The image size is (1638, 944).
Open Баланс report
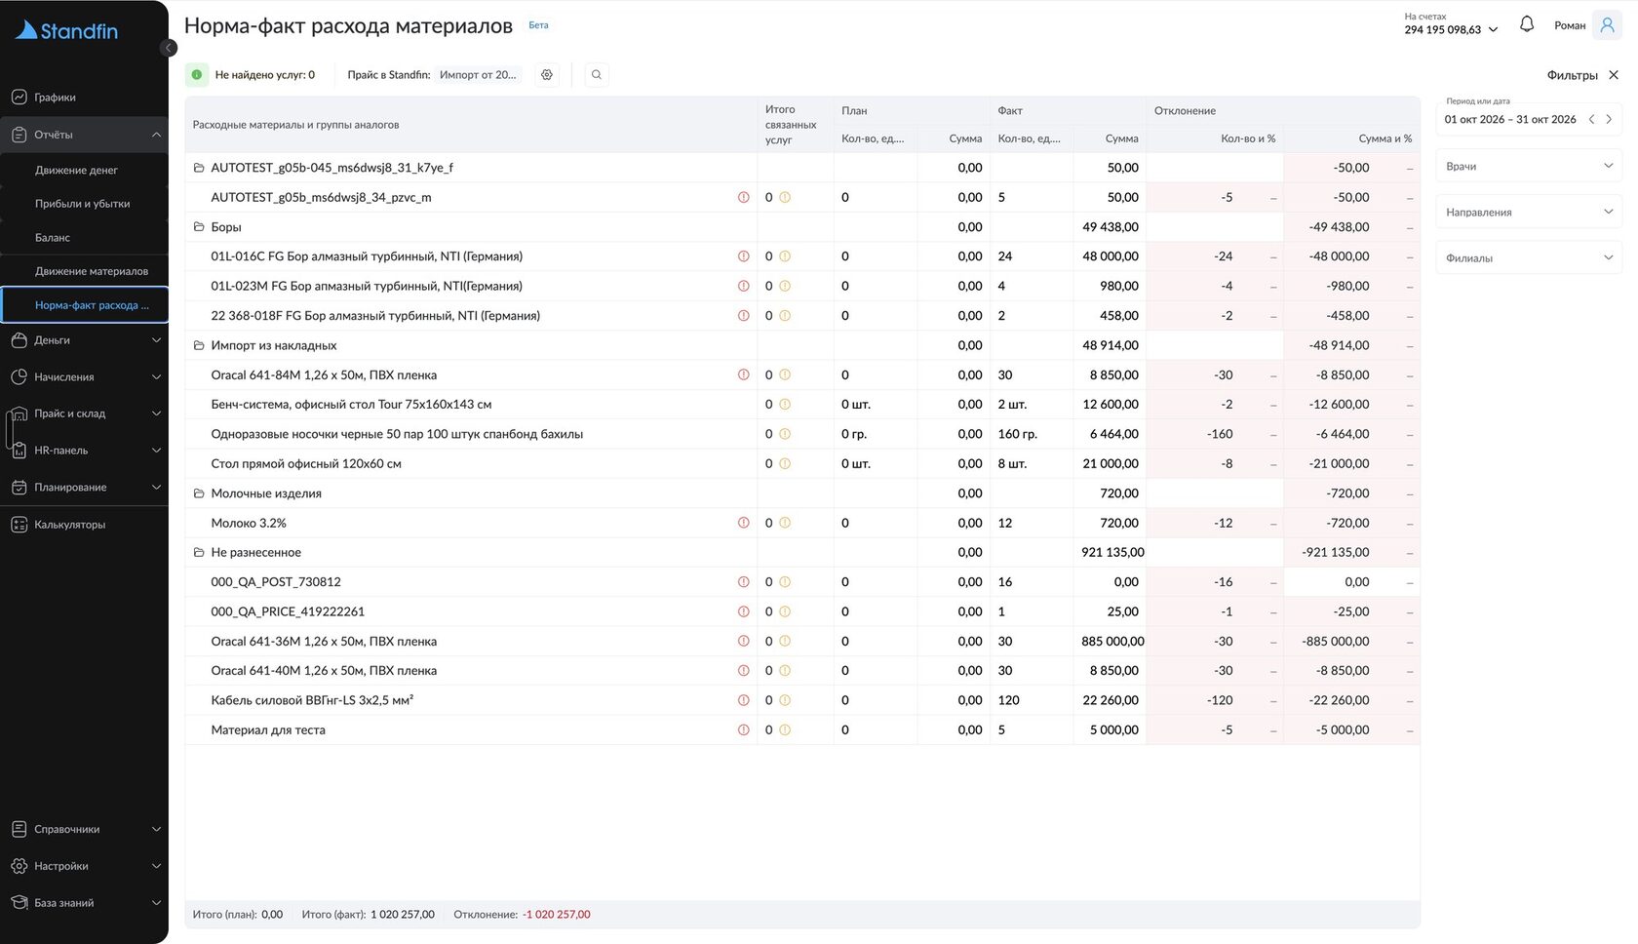(x=85, y=238)
